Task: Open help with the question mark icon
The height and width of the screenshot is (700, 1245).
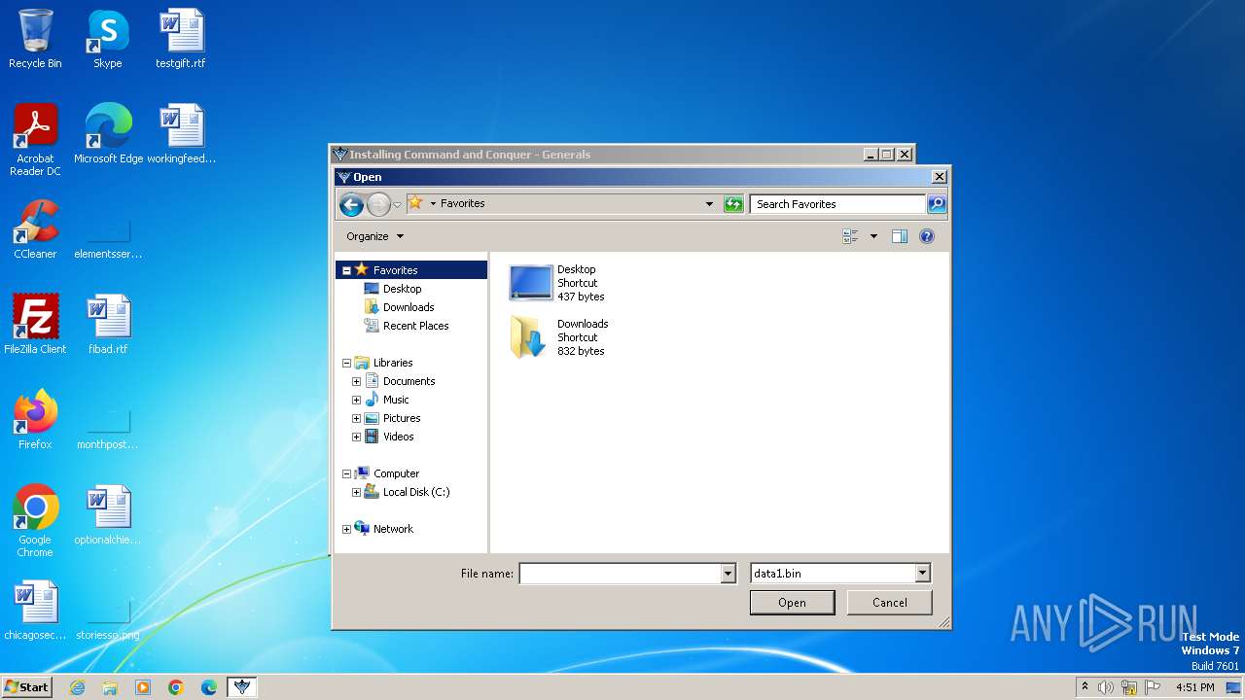Action: [x=927, y=236]
